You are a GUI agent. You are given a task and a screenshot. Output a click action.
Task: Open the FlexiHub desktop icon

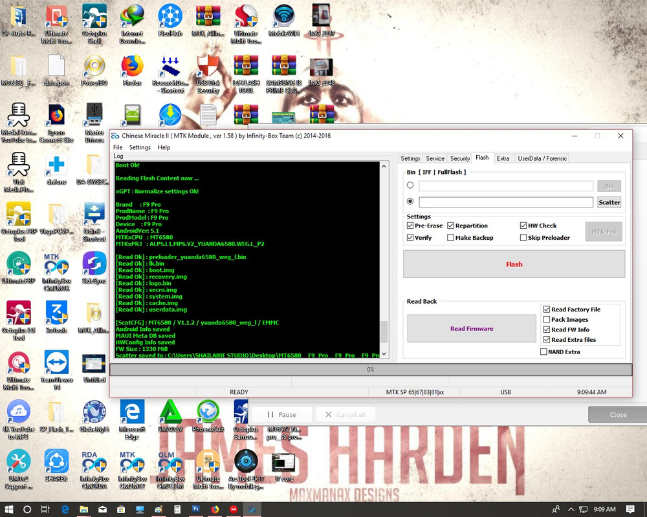pyautogui.click(x=170, y=20)
